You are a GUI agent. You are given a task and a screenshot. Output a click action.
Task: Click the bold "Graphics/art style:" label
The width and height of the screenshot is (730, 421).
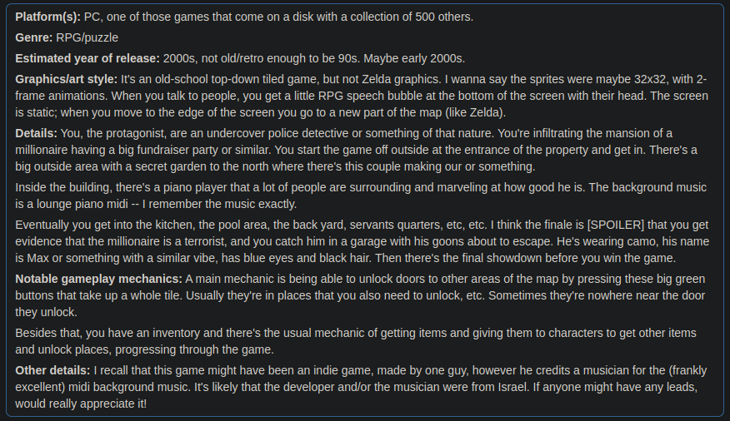[x=67, y=80]
